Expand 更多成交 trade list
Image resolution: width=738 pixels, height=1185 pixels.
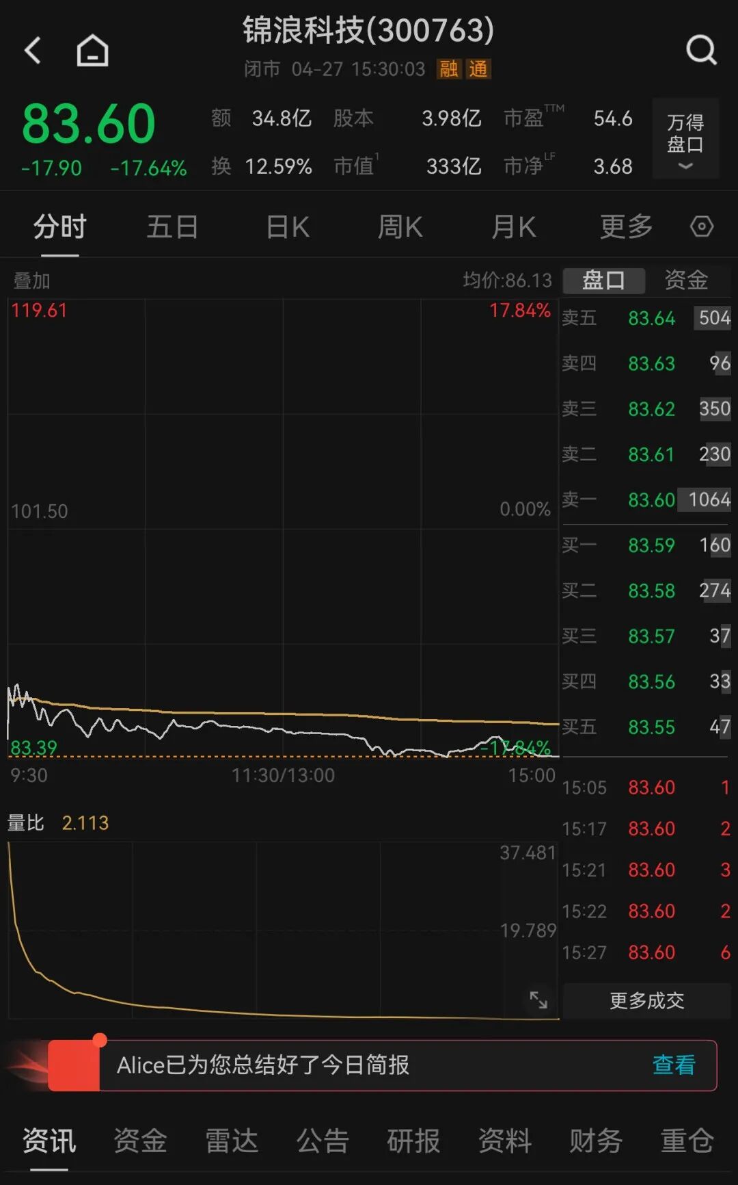646,1001
